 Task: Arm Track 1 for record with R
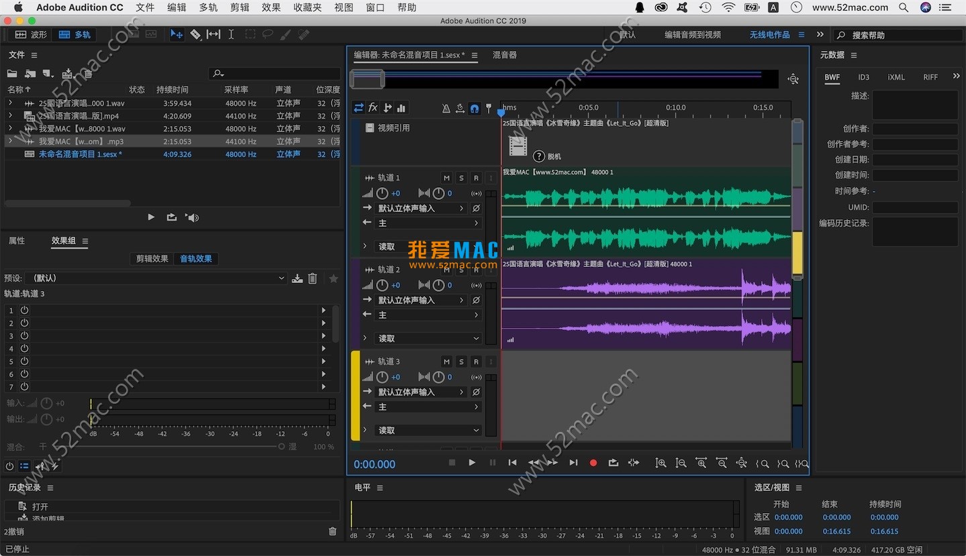click(x=476, y=178)
